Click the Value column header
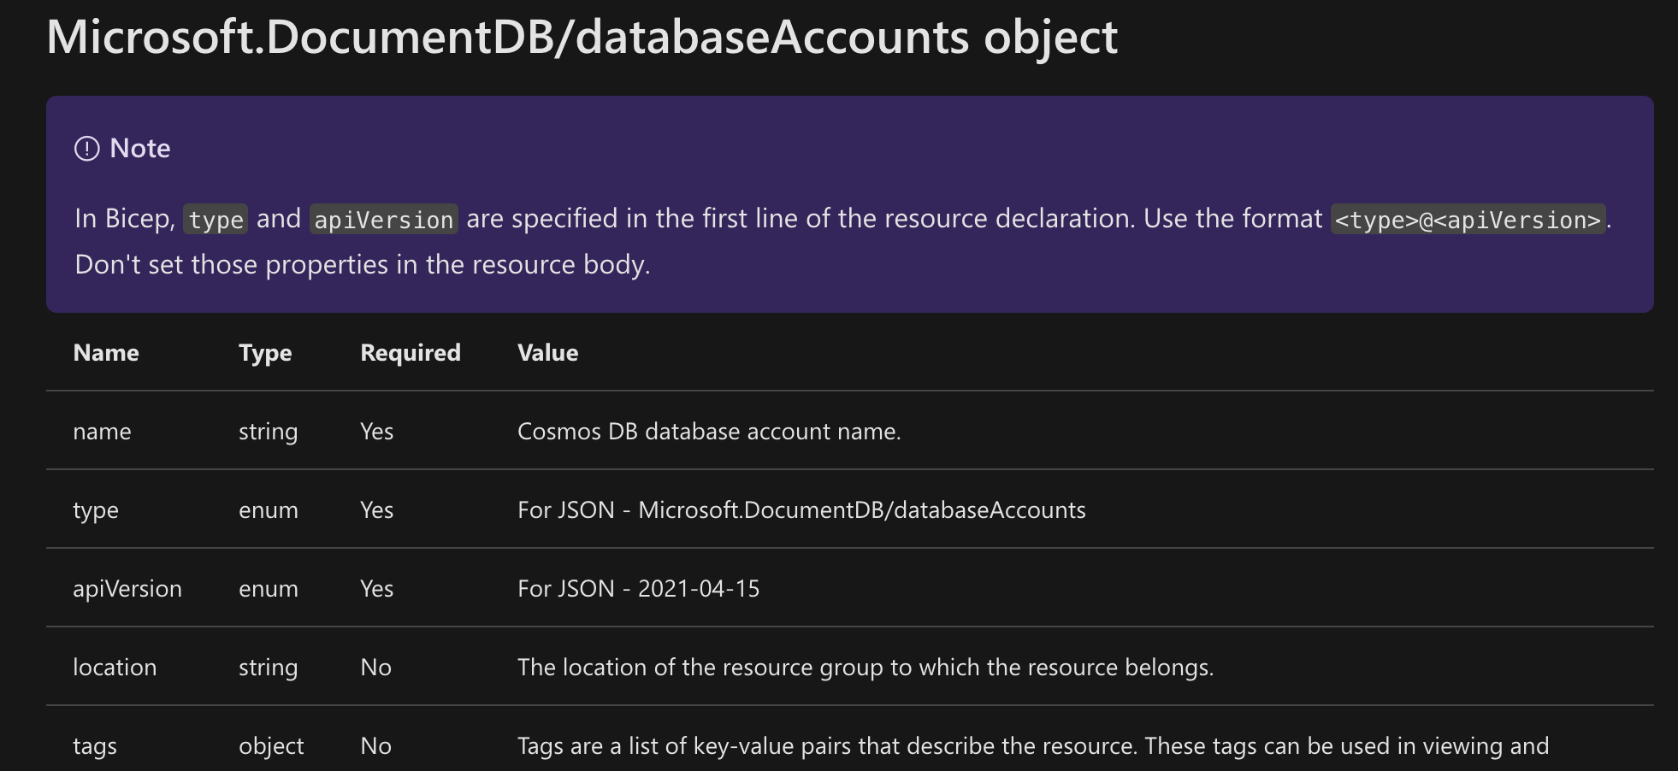The height and width of the screenshot is (771, 1678). (547, 353)
